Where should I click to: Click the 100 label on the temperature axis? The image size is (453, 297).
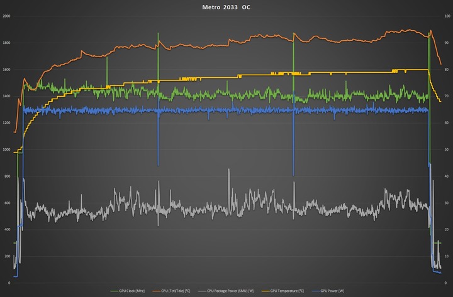click(447, 16)
